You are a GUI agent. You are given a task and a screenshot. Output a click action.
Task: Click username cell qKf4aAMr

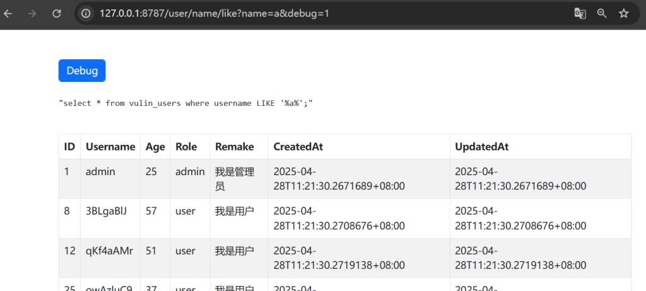tap(109, 251)
